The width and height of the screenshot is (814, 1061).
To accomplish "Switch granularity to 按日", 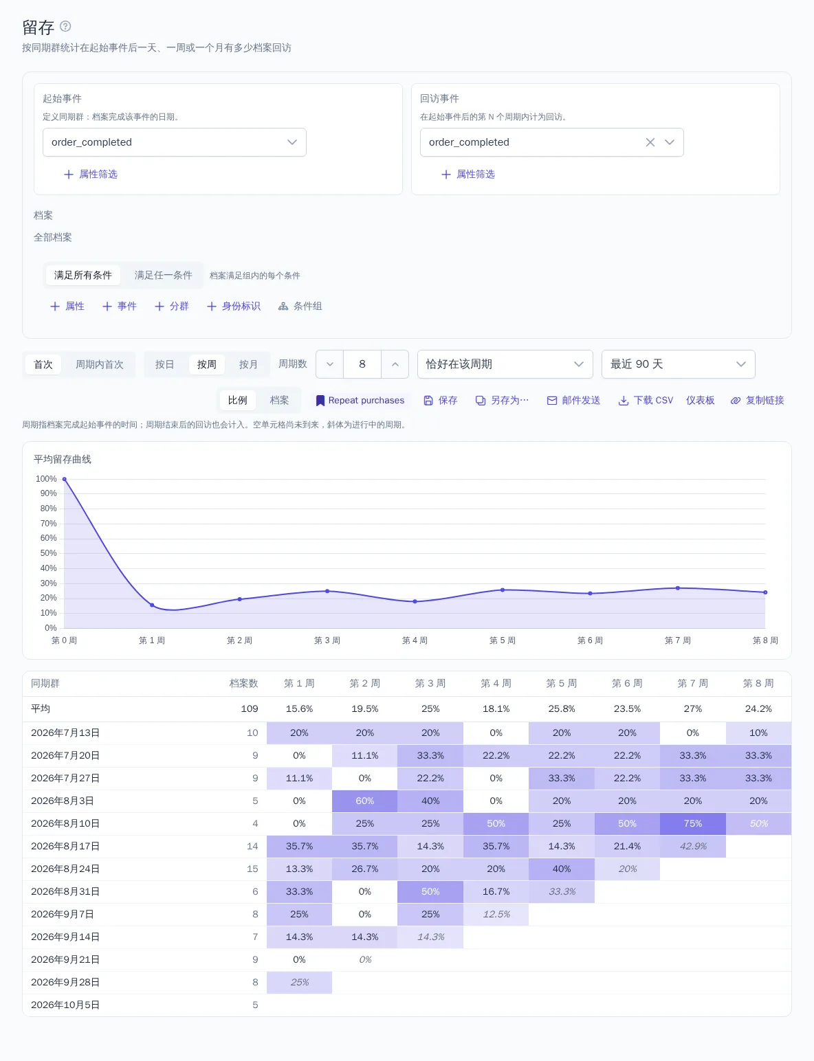I will (165, 364).
